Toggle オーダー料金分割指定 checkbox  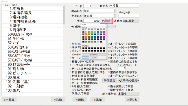pos(71,79)
